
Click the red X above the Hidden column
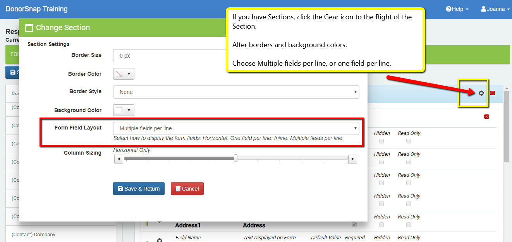point(486,116)
